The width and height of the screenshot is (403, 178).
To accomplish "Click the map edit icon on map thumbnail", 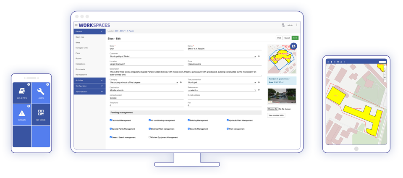I will (x=293, y=46).
